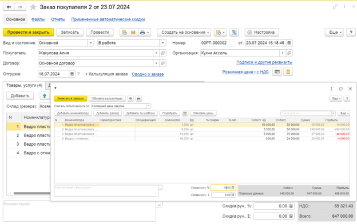Send order by email envelope icon
This screenshot has height=224, width=357.
133,33
